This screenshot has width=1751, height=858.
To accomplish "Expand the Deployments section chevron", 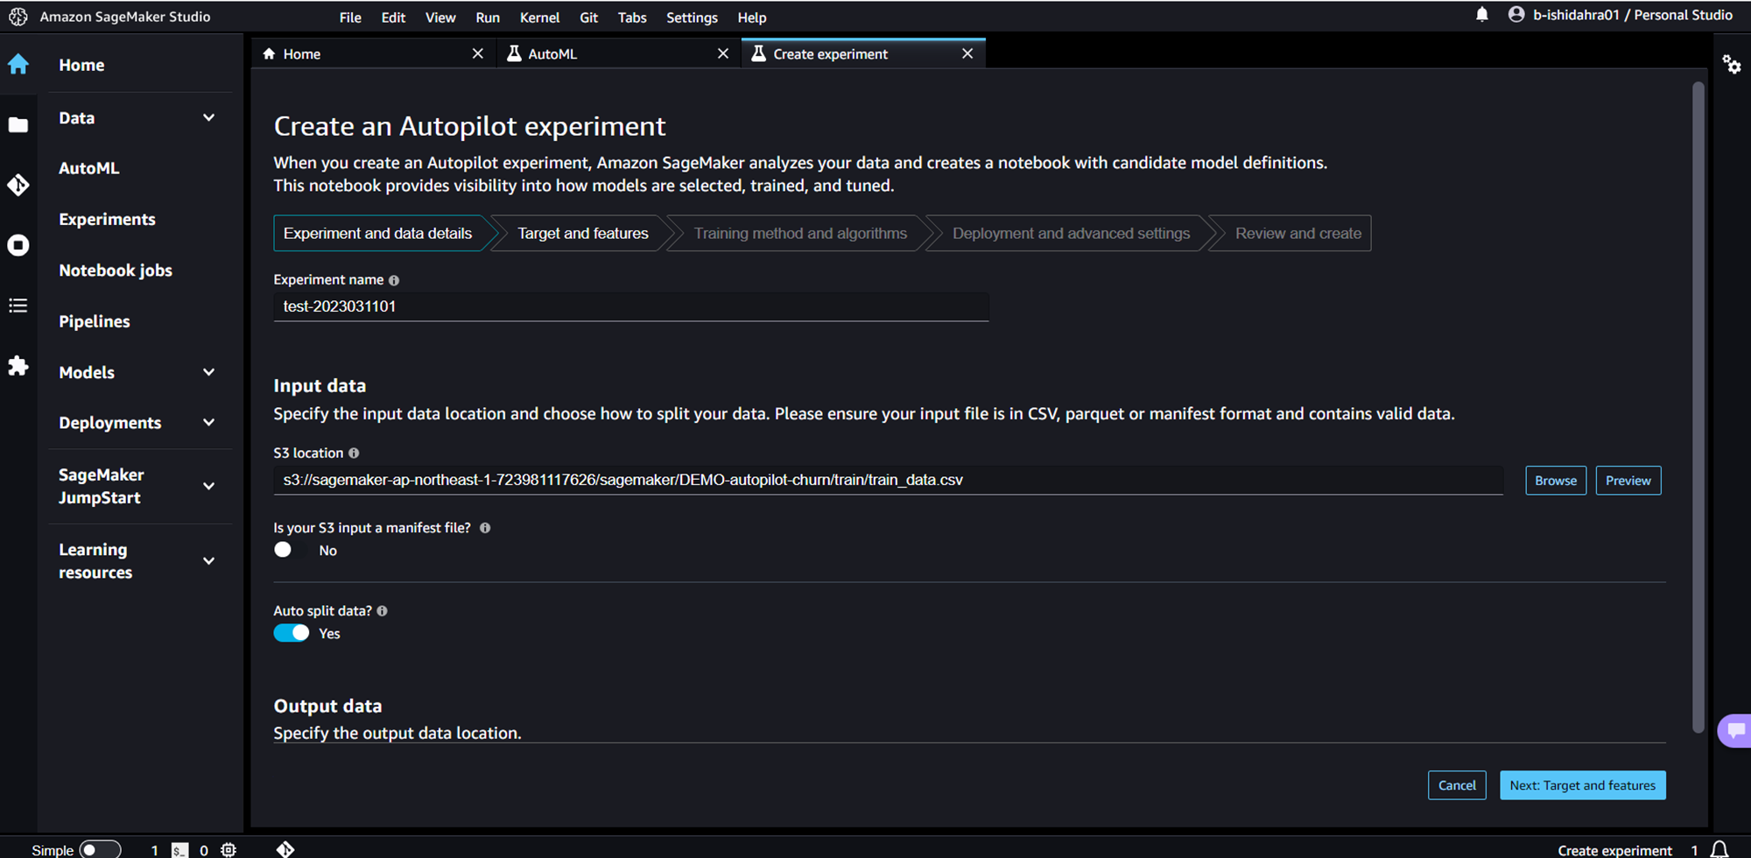I will [208, 423].
